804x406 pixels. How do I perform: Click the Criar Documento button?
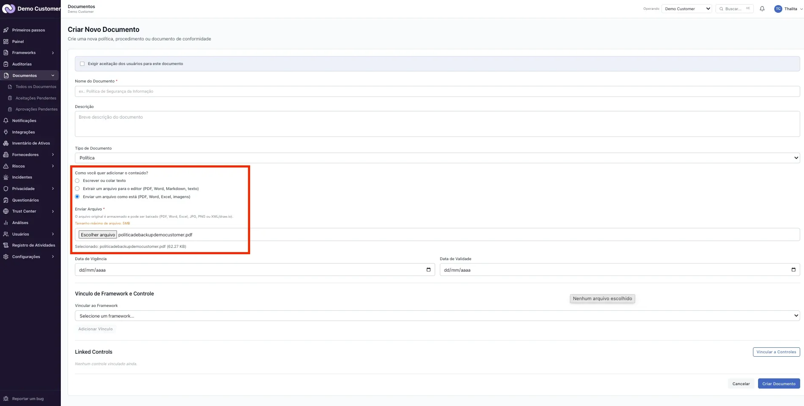779,383
